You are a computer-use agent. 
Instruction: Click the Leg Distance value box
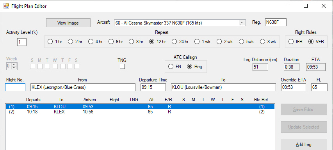[x=260, y=67]
